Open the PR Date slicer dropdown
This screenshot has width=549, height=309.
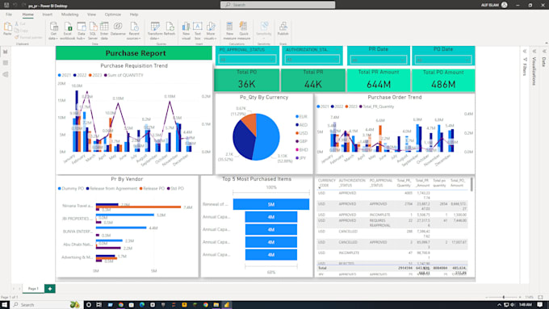click(379, 60)
